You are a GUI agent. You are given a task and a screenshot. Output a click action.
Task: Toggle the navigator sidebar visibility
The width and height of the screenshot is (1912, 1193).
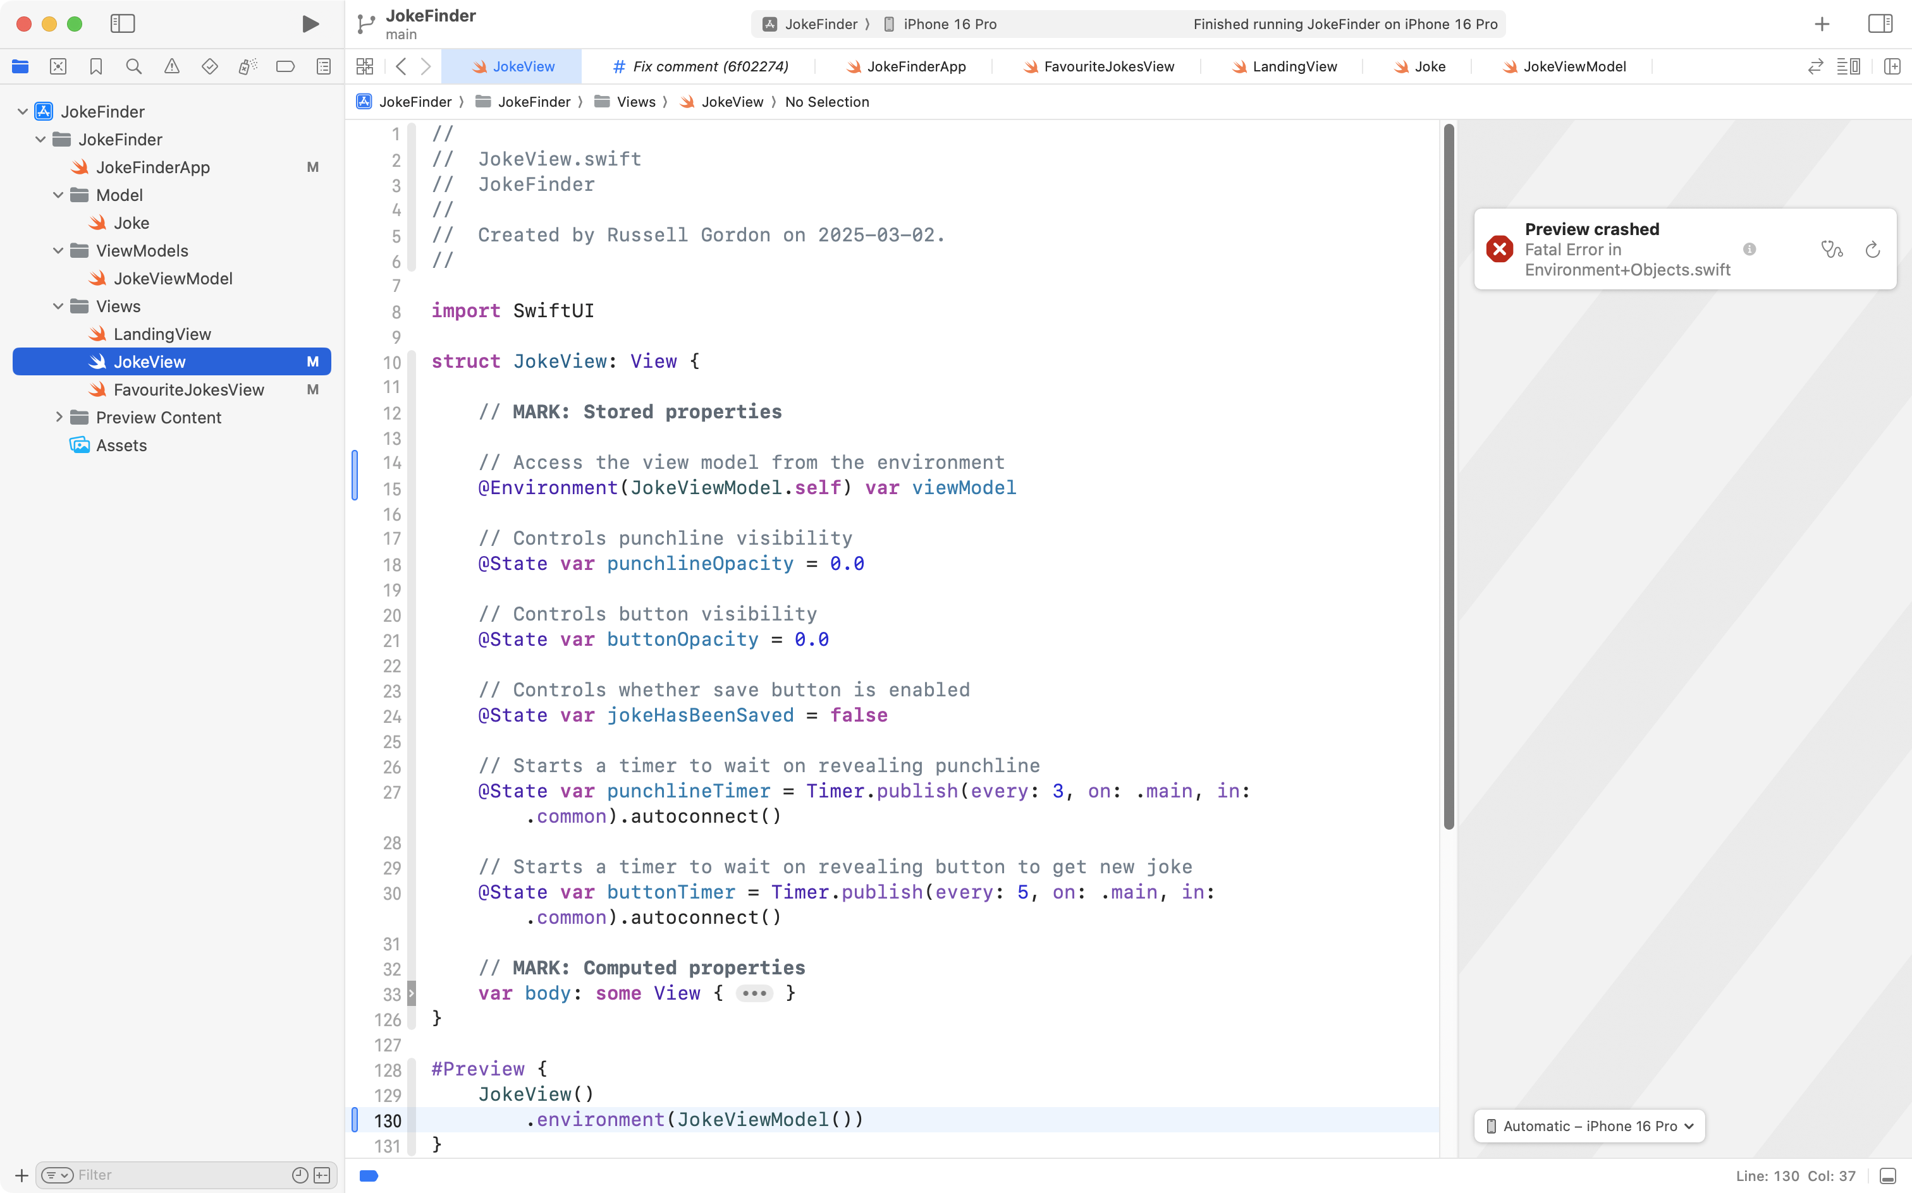click(123, 23)
